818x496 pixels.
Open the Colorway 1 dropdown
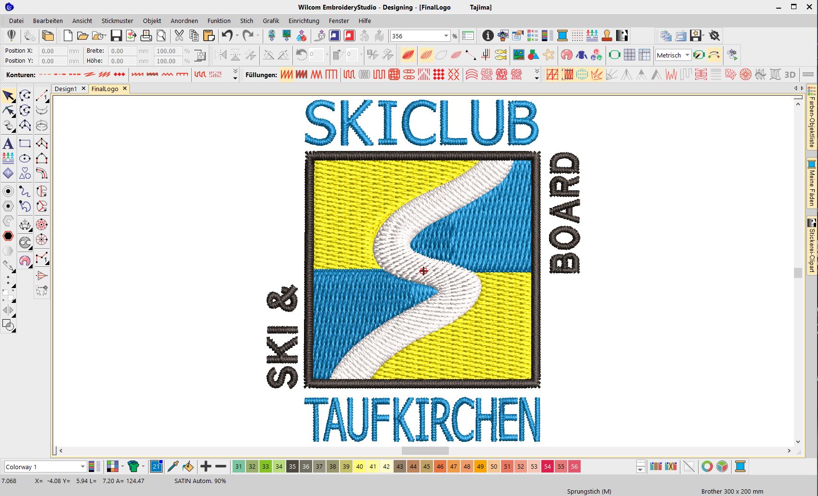point(82,467)
